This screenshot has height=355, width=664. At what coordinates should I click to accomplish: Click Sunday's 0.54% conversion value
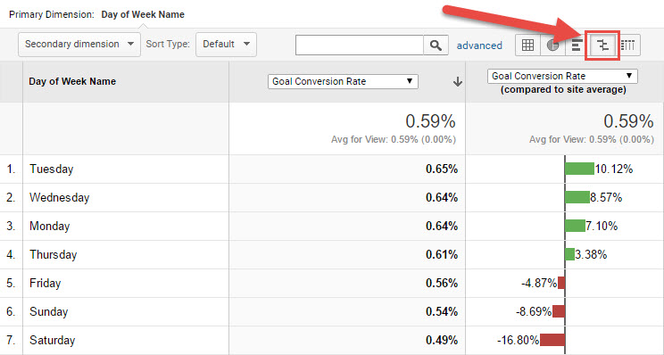pos(442,312)
